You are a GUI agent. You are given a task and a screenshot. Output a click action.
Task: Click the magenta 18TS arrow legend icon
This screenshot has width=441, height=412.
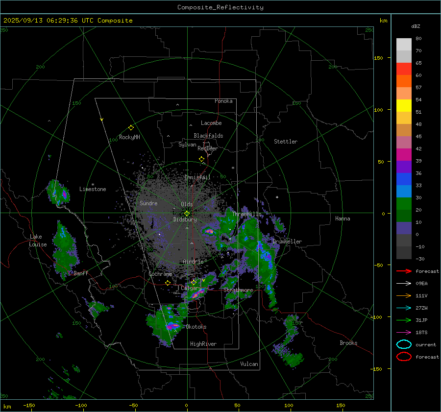pyautogui.click(x=404, y=333)
